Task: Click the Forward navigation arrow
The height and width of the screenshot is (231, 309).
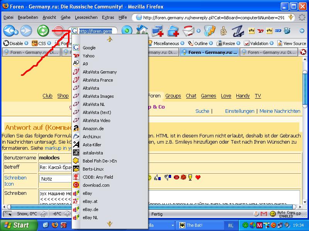Action: pyautogui.click(x=26, y=31)
